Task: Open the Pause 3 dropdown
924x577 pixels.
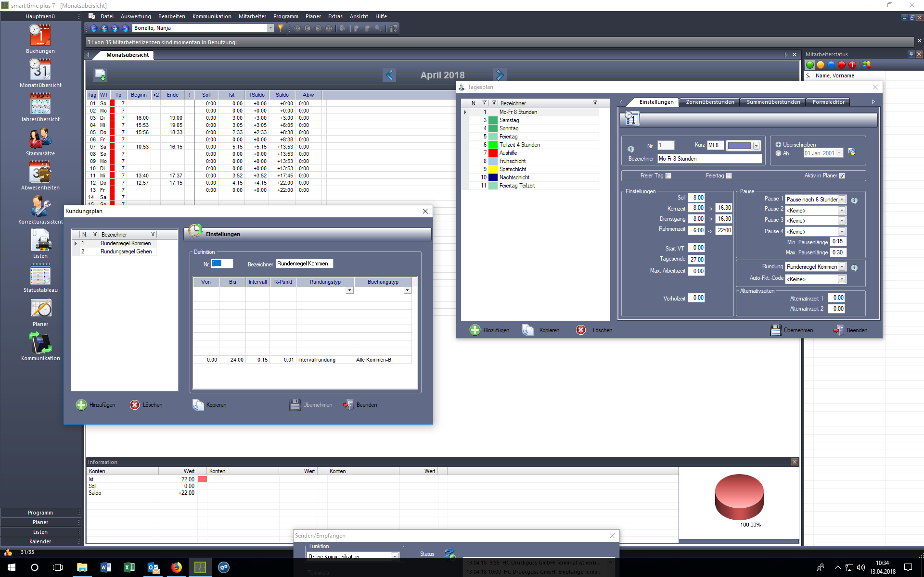Action: [842, 221]
